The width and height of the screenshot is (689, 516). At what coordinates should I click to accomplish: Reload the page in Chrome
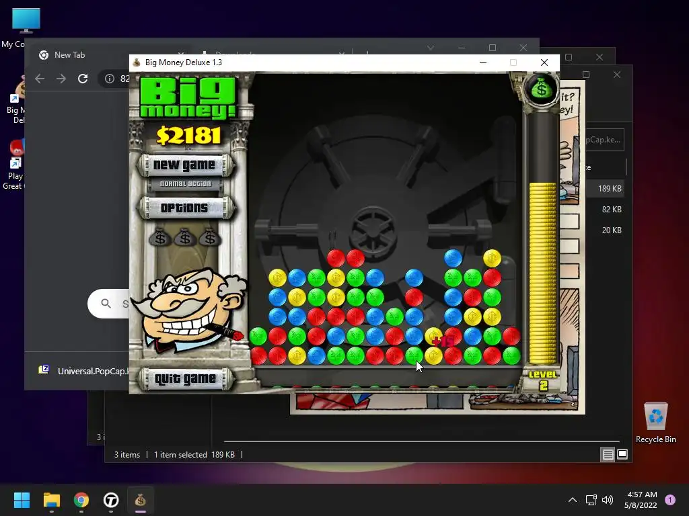tap(83, 79)
